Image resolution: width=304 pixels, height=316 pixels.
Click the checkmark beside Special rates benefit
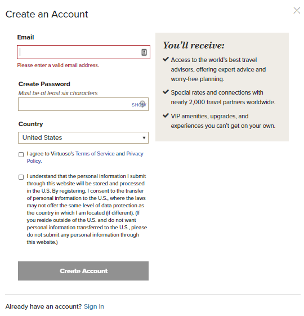pyautogui.click(x=166, y=92)
